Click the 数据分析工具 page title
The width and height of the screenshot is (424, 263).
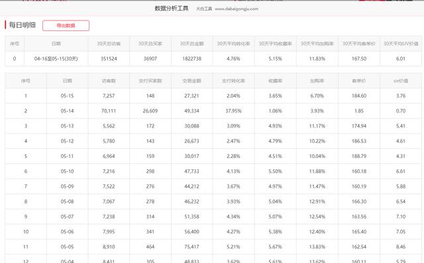tap(172, 9)
